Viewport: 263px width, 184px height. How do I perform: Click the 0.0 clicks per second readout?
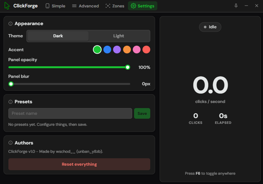pyautogui.click(x=210, y=85)
